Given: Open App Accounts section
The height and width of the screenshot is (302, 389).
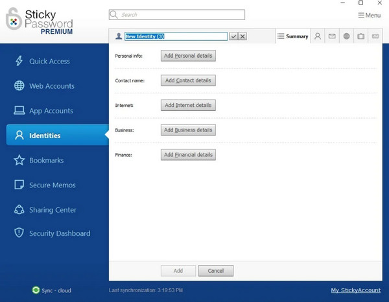Looking at the screenshot, I should [51, 111].
